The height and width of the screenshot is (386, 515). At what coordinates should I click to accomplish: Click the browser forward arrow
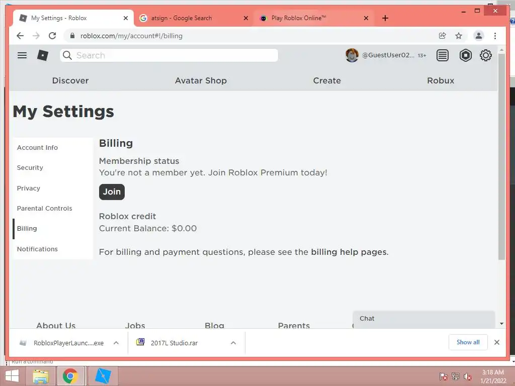click(x=36, y=36)
